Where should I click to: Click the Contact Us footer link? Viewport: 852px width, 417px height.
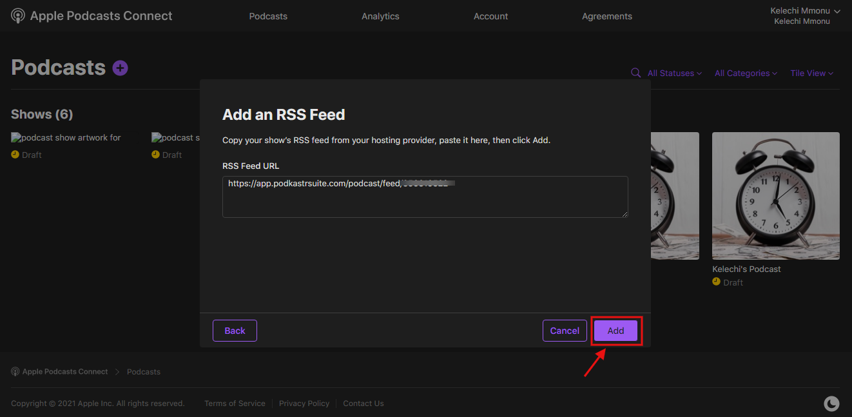point(363,403)
